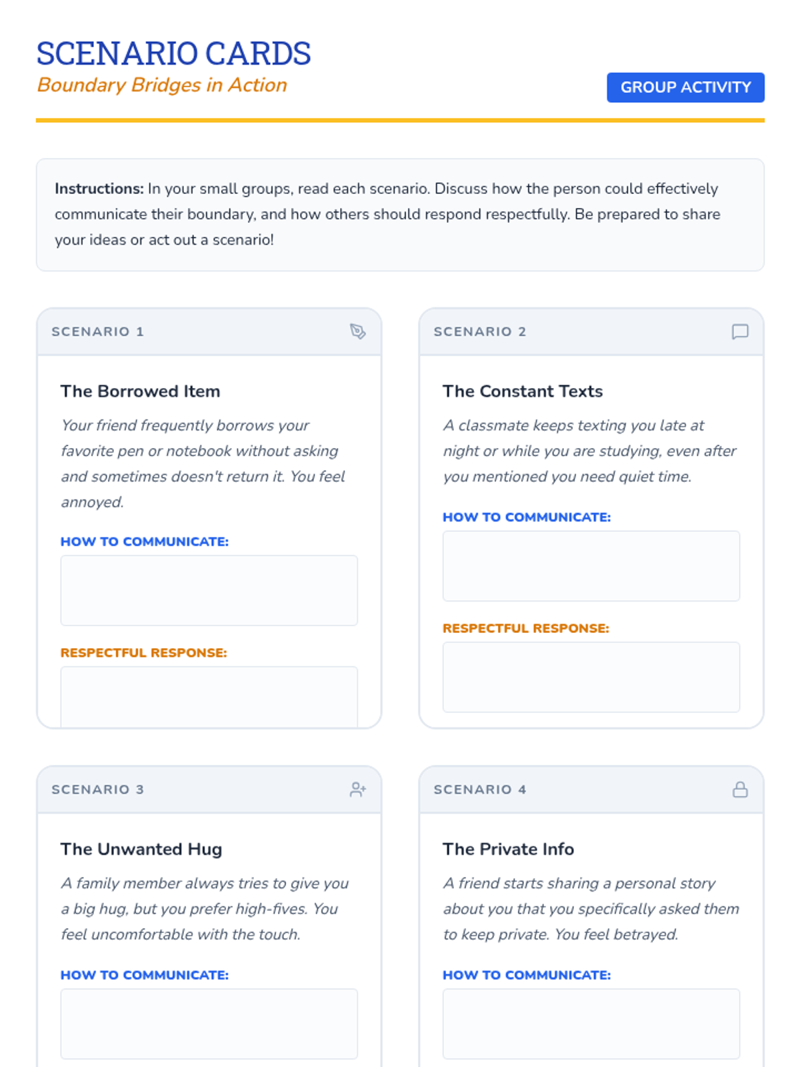
Task: Click the chat bubble icon on Scenario 2
Action: point(740,331)
